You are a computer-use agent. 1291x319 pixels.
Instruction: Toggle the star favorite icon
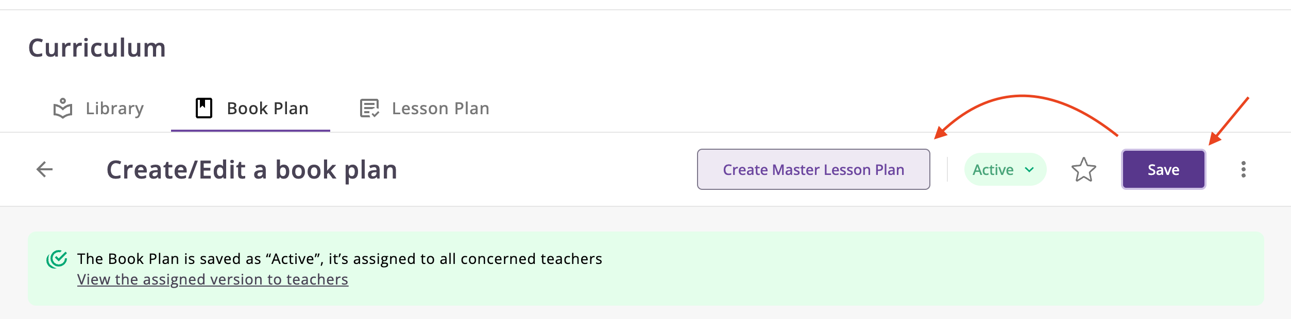click(x=1083, y=169)
